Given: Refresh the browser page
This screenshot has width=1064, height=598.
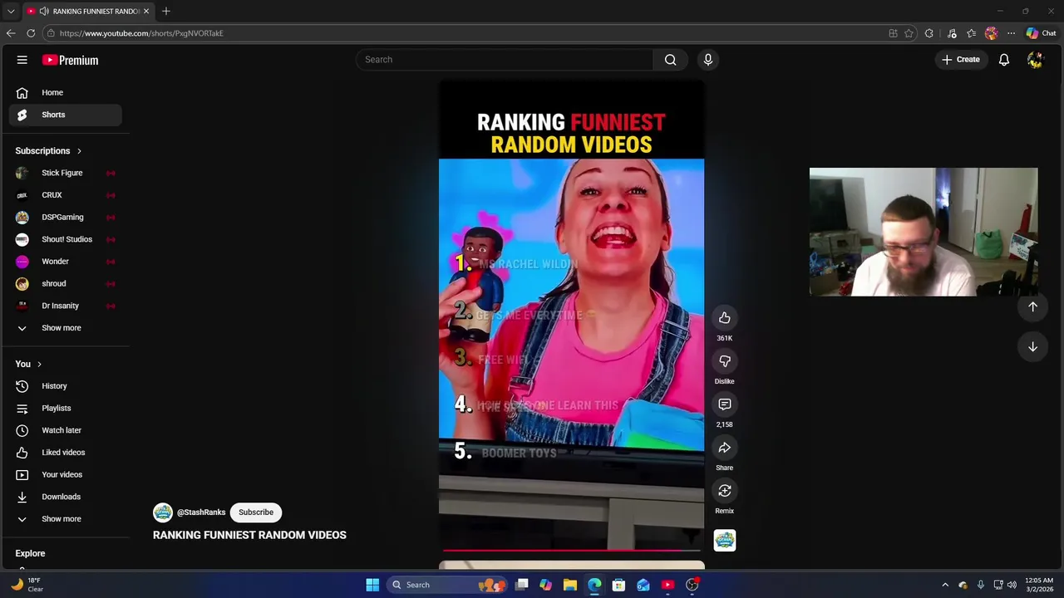Looking at the screenshot, I should pos(31,33).
